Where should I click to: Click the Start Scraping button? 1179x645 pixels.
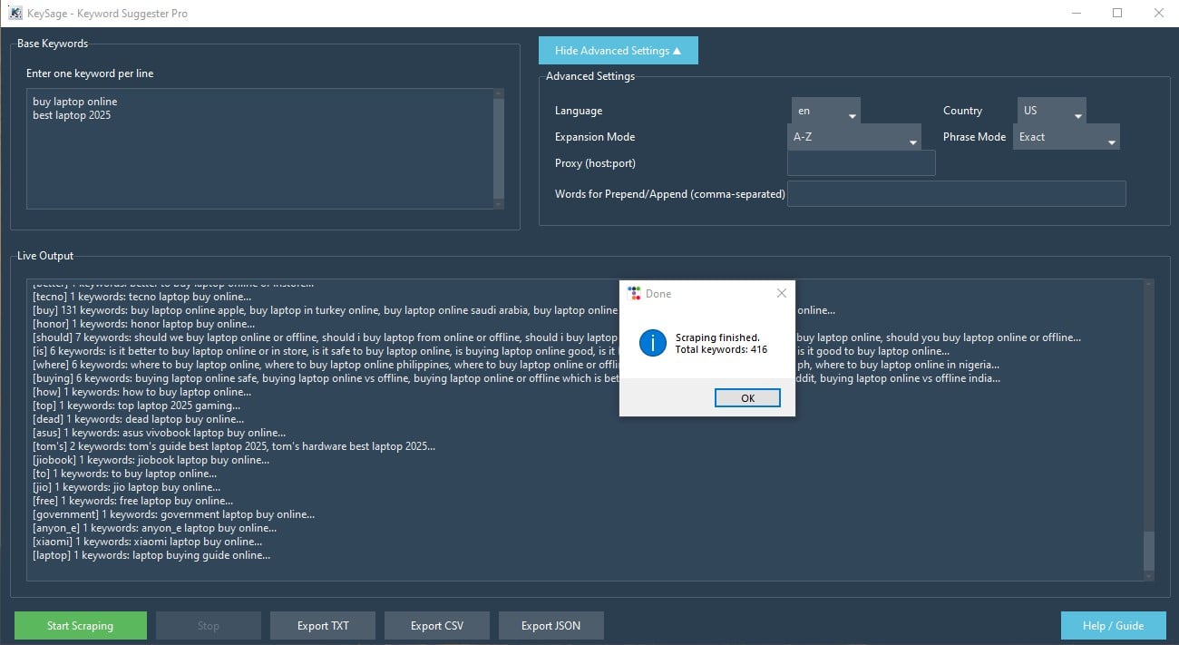tap(81, 626)
